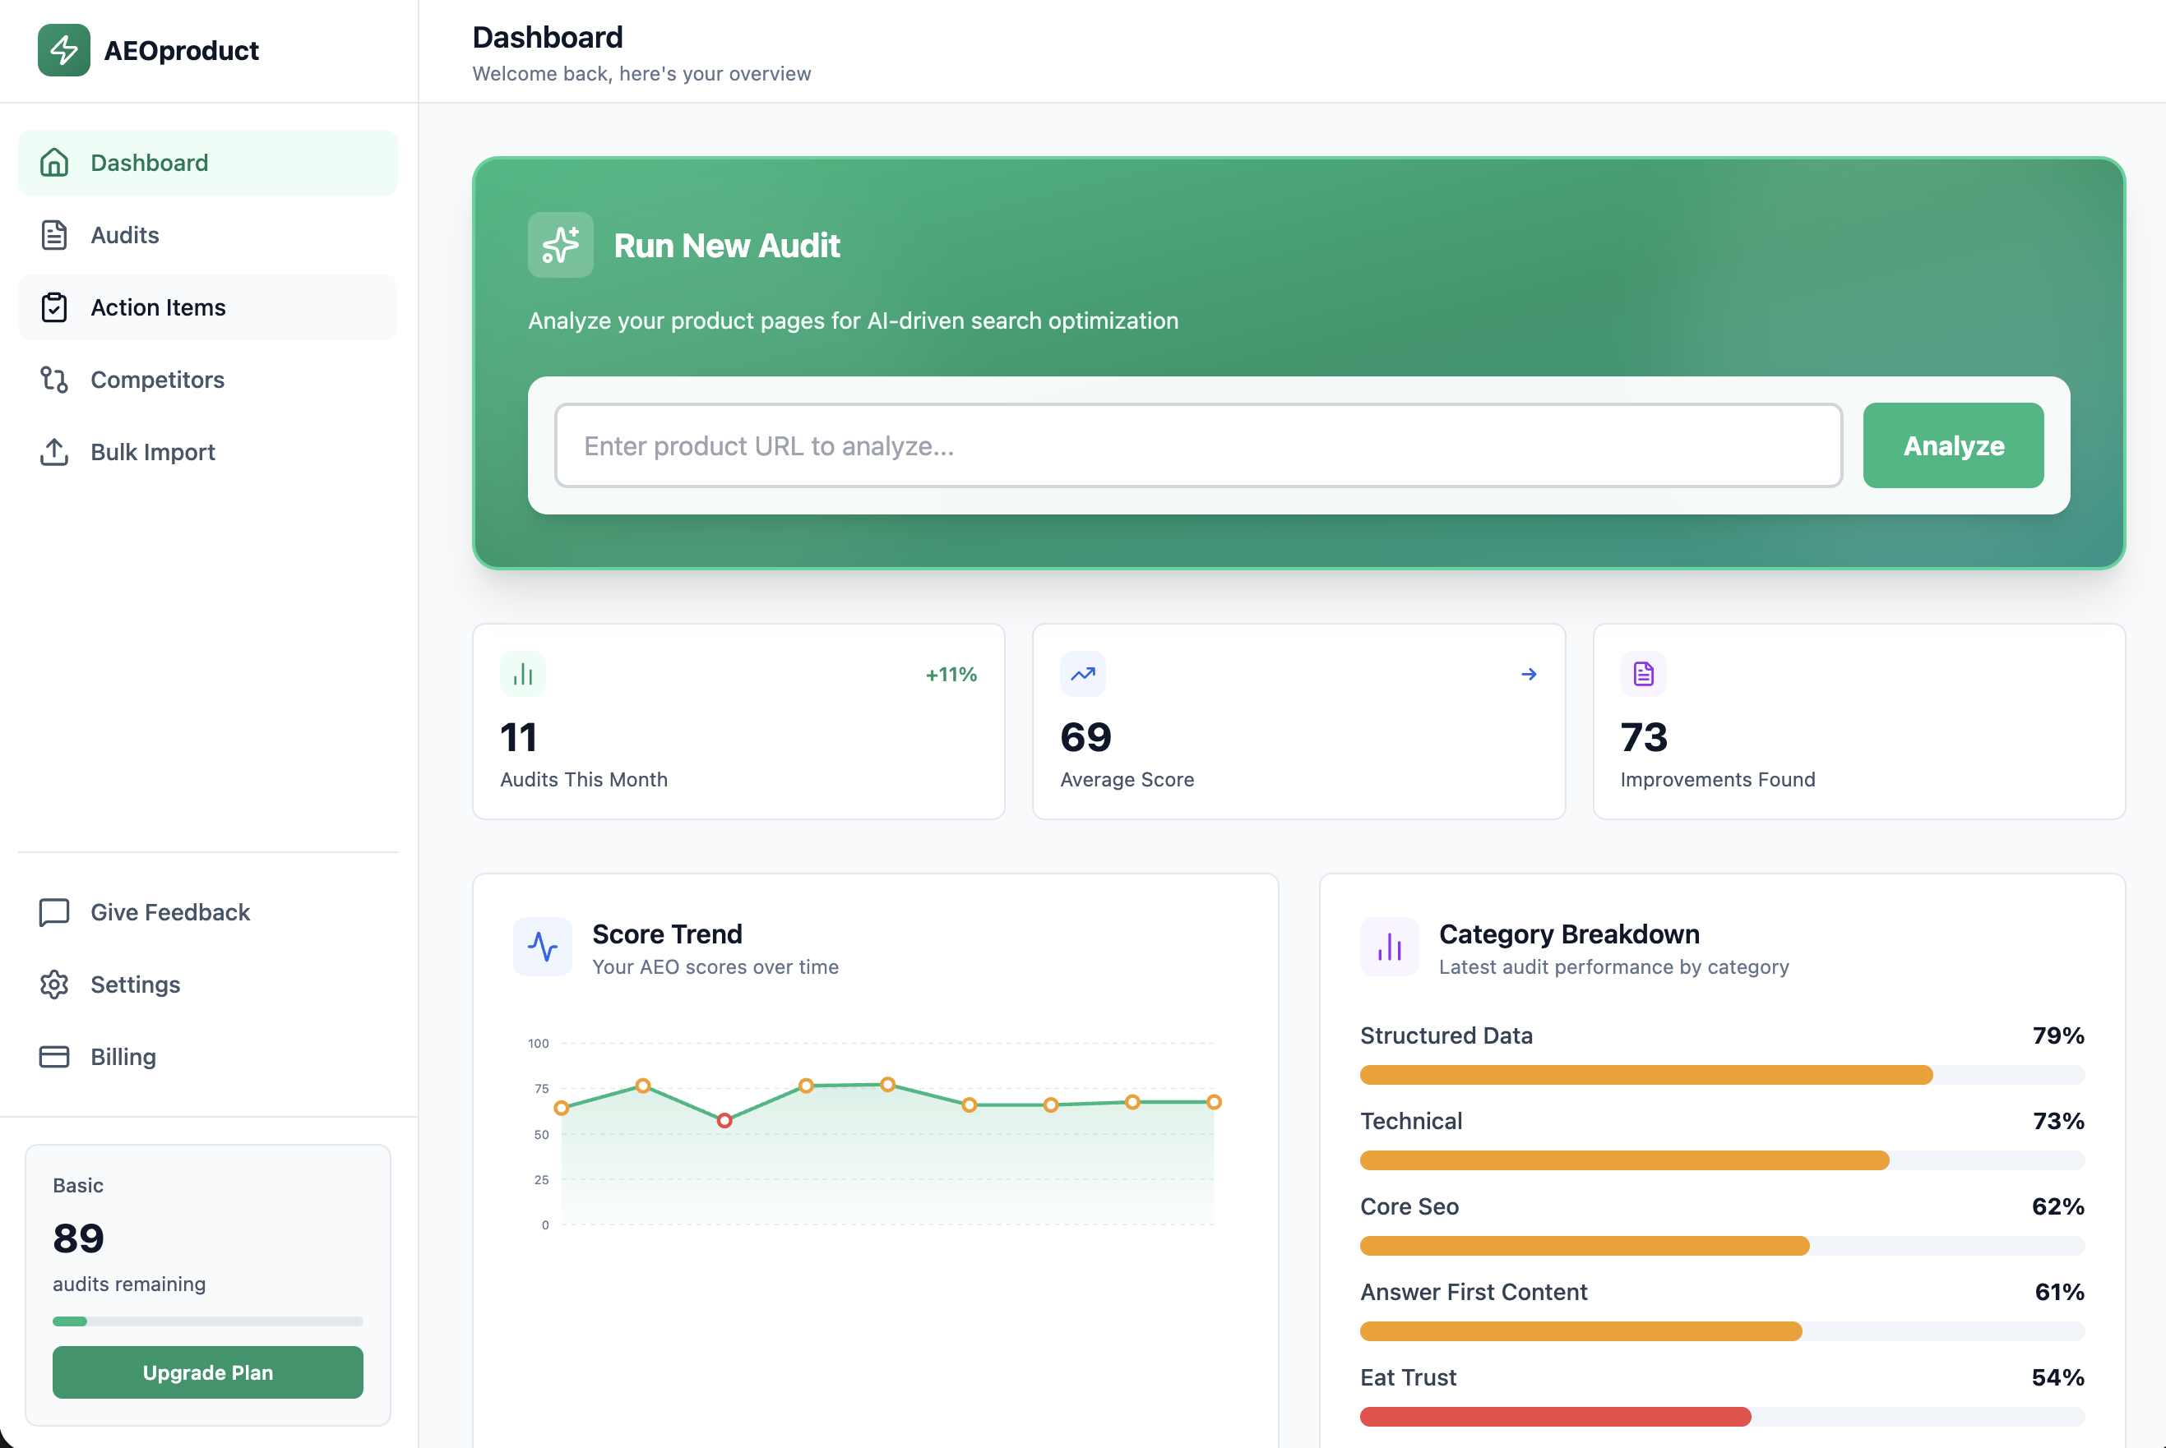This screenshot has height=1448, width=2166.
Task: Click the Score Trend waveform icon
Action: point(543,947)
